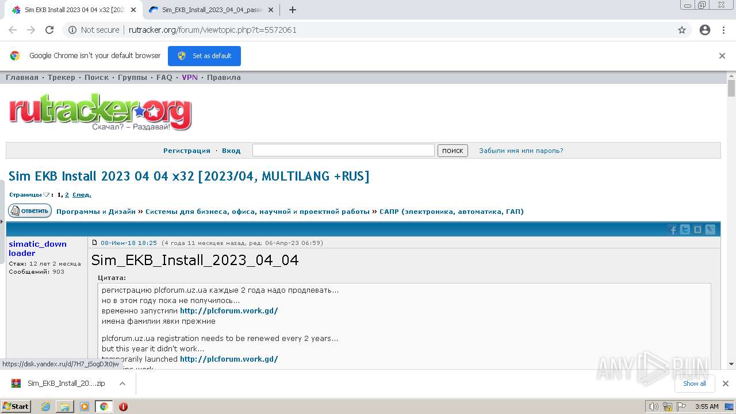736x414 pixels.
Task: Open the Поиск menu link
Action: click(97, 78)
